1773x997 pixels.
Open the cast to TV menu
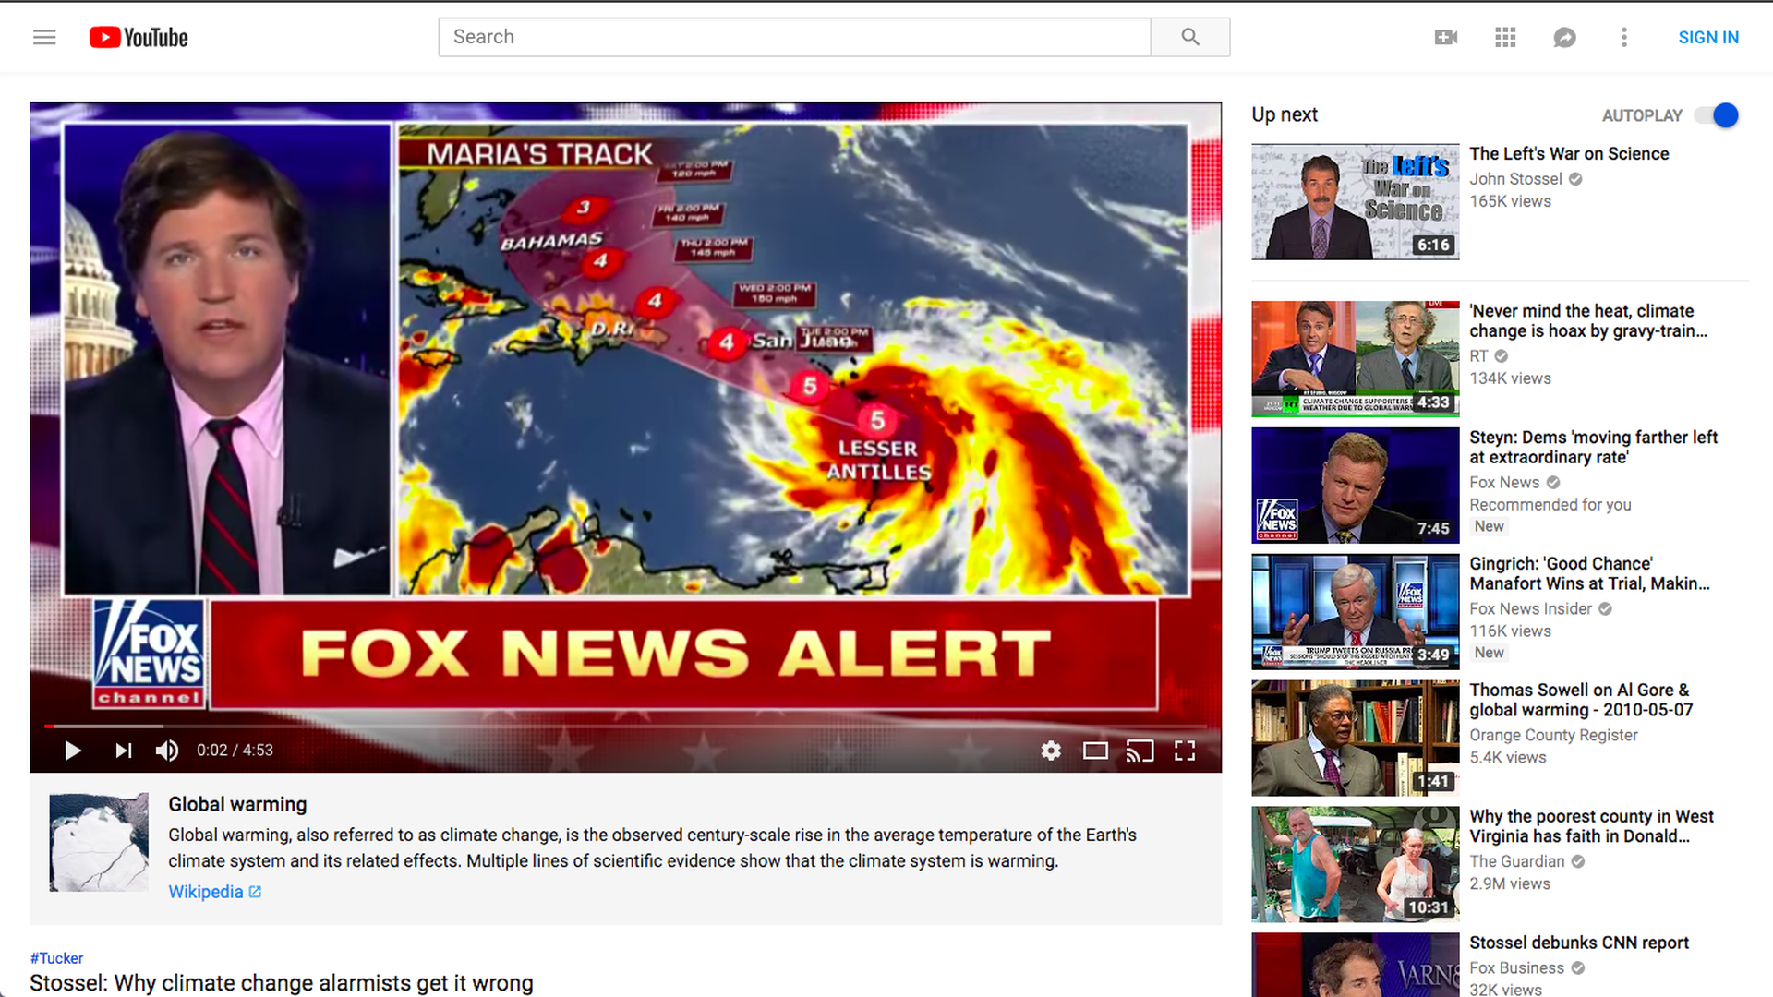tap(1140, 751)
